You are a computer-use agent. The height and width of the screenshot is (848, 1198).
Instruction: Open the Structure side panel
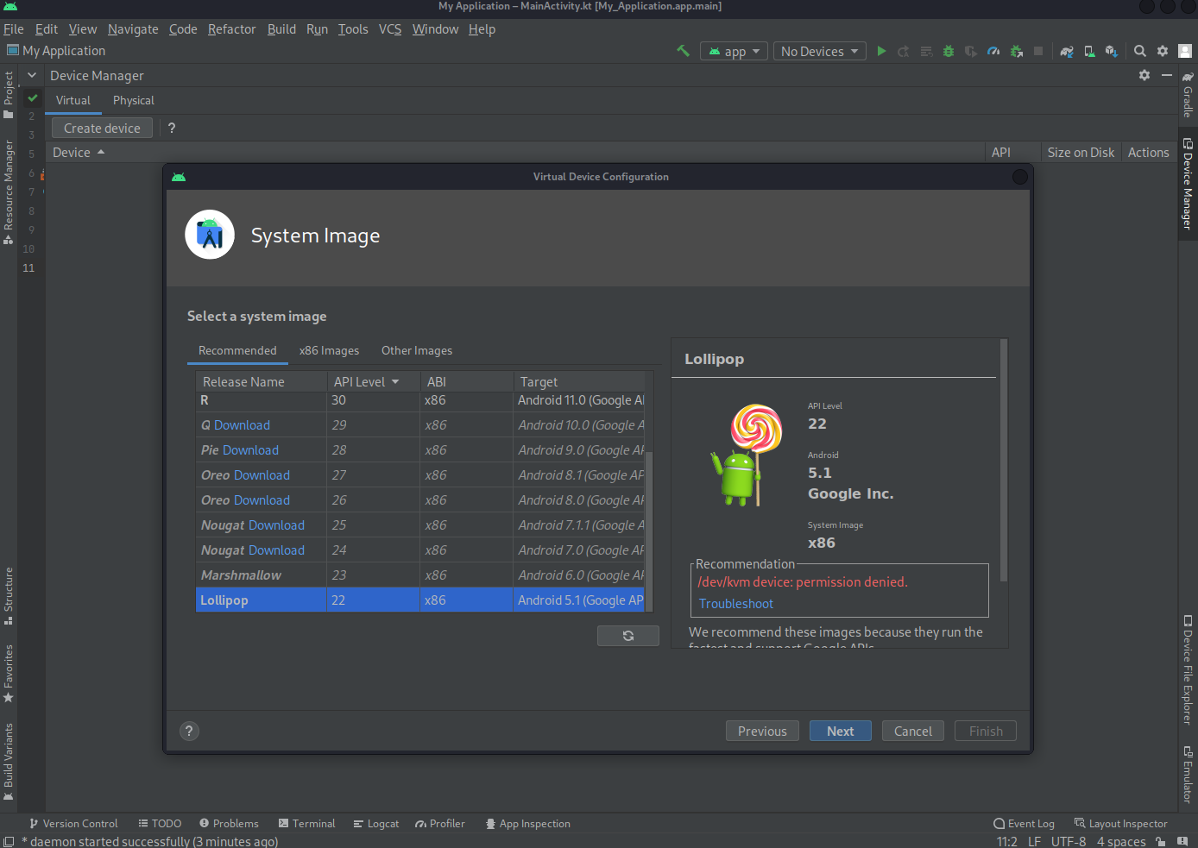[9, 595]
